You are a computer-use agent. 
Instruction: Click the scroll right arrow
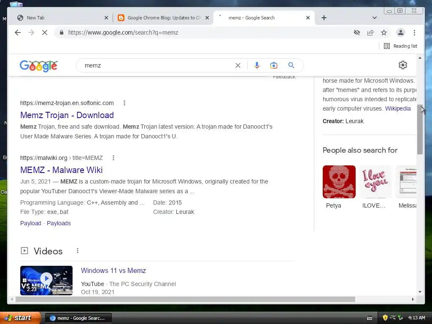tap(413, 299)
